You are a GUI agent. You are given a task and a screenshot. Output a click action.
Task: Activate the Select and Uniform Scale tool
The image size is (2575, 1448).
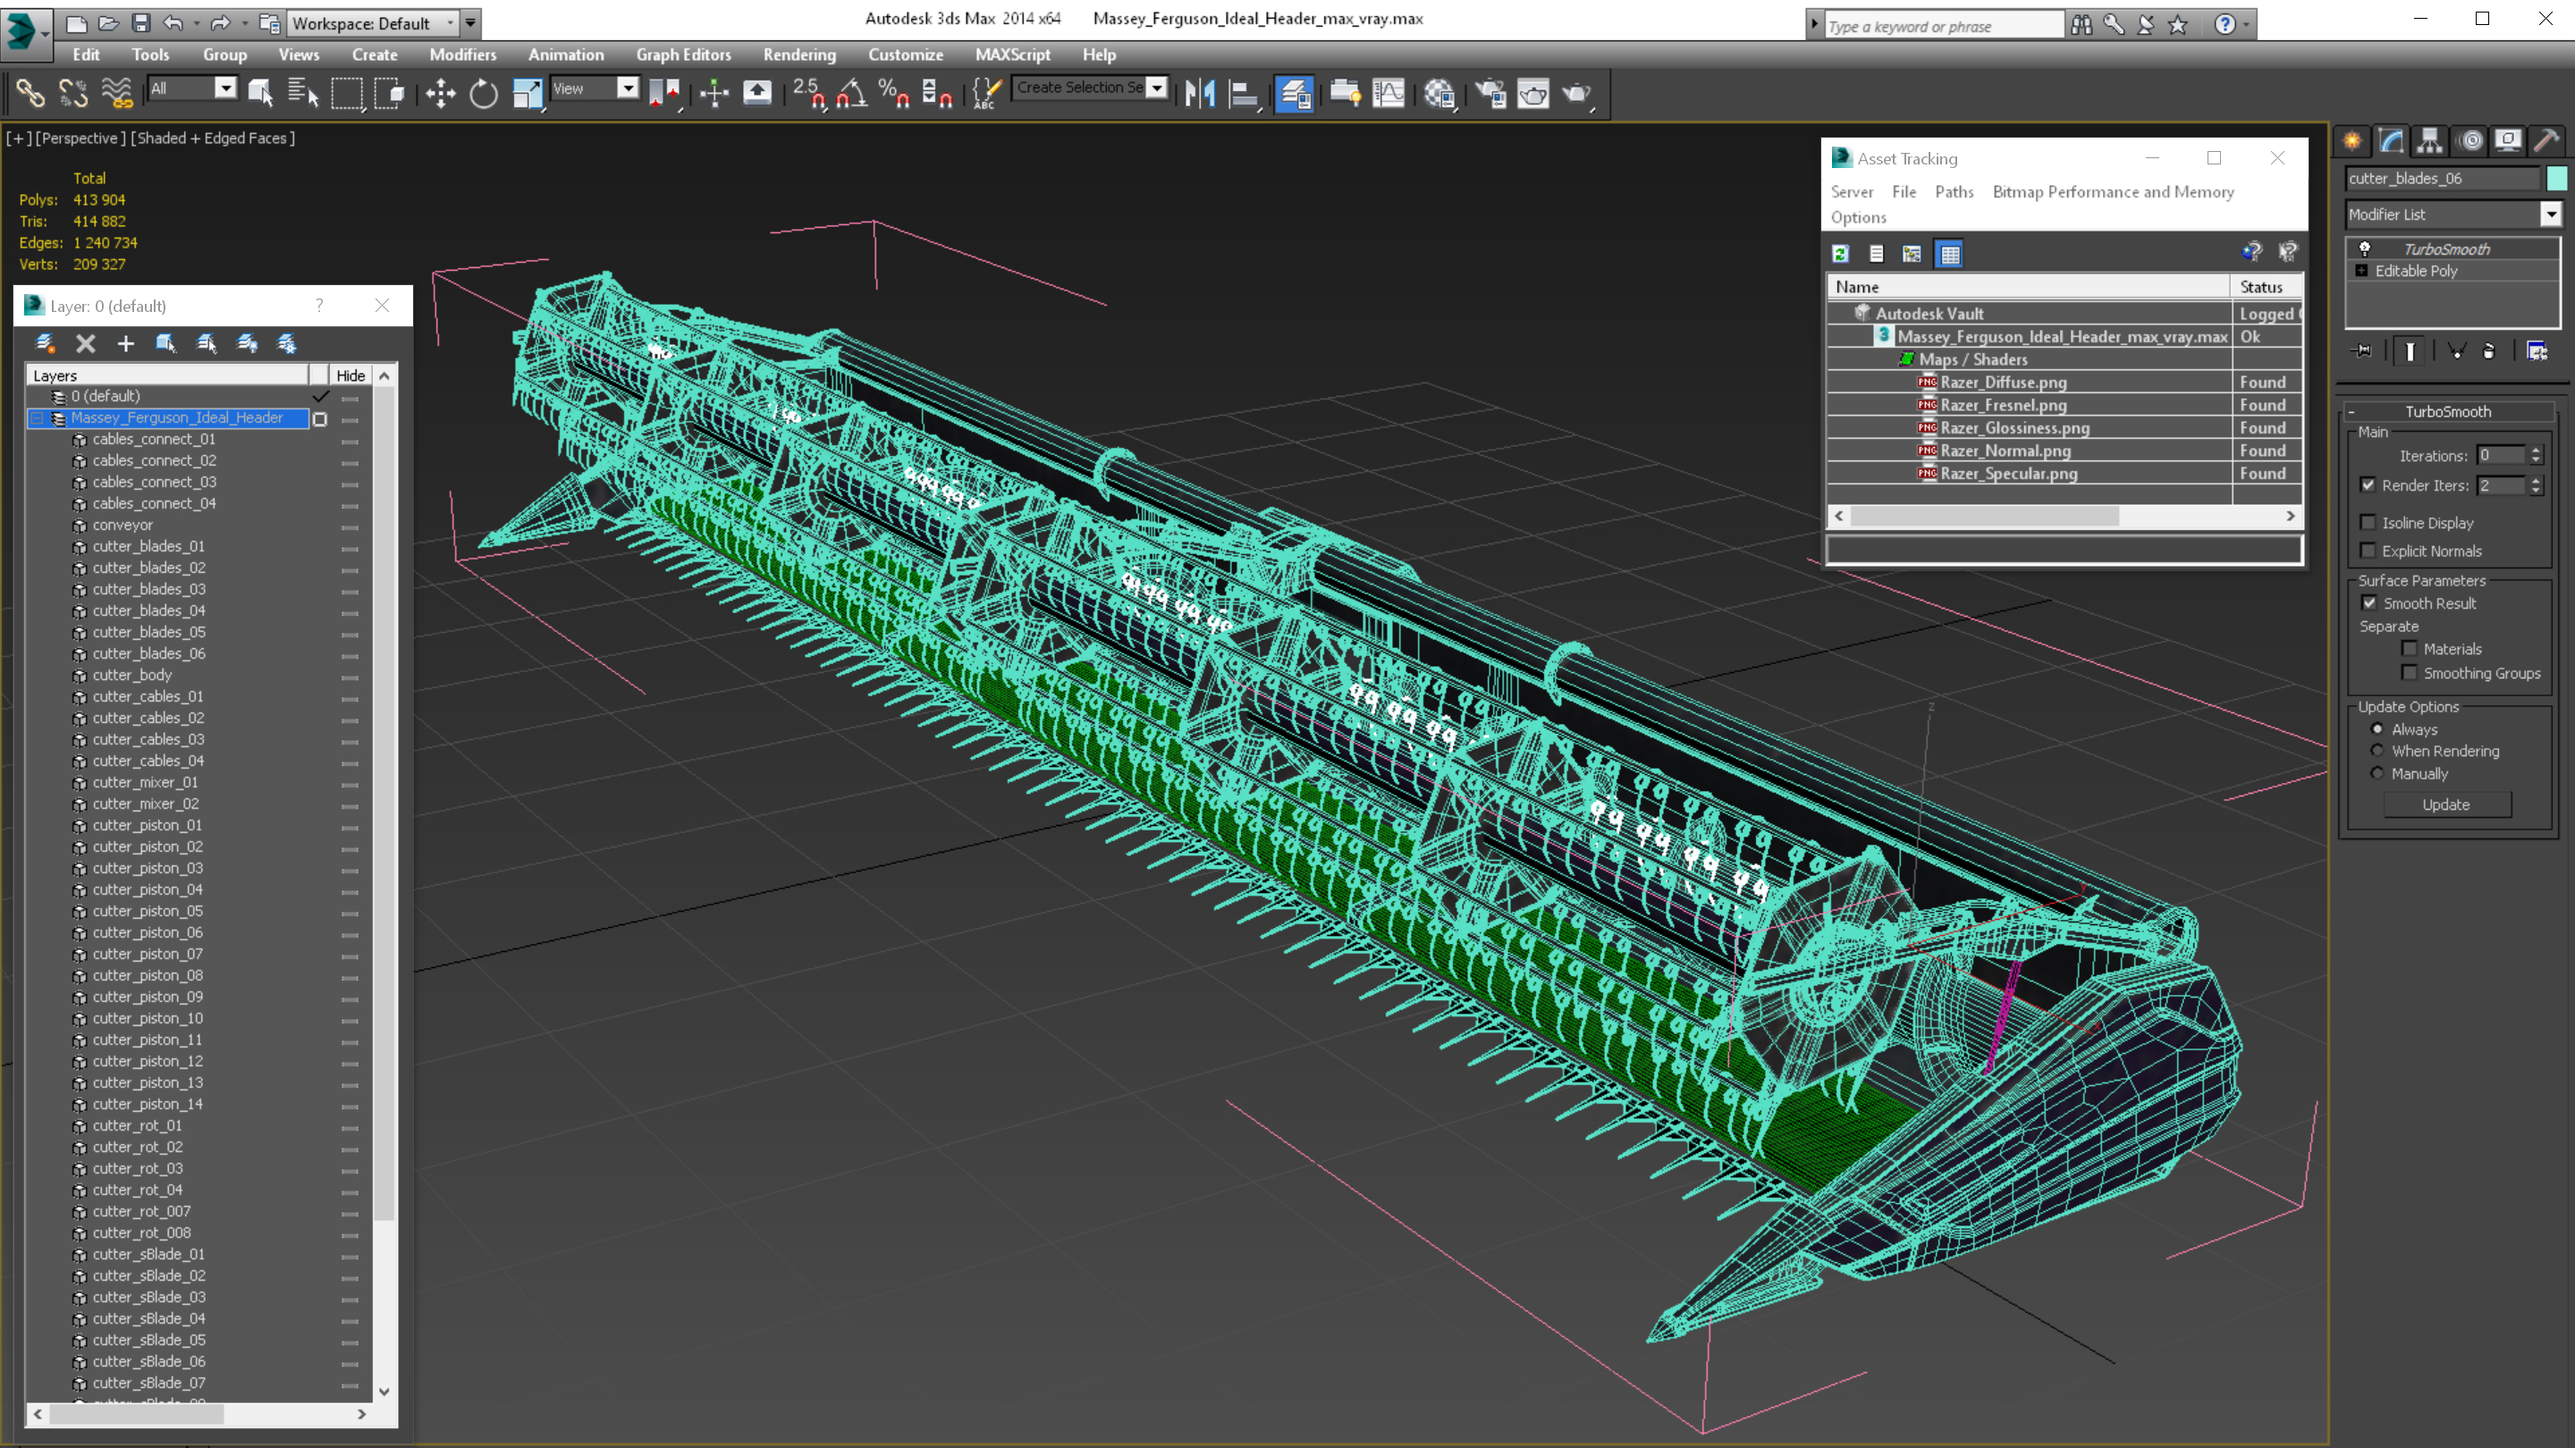click(527, 93)
